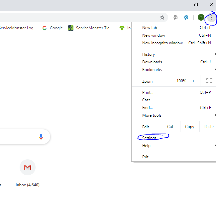Choose Print... in the menu

click(x=174, y=92)
